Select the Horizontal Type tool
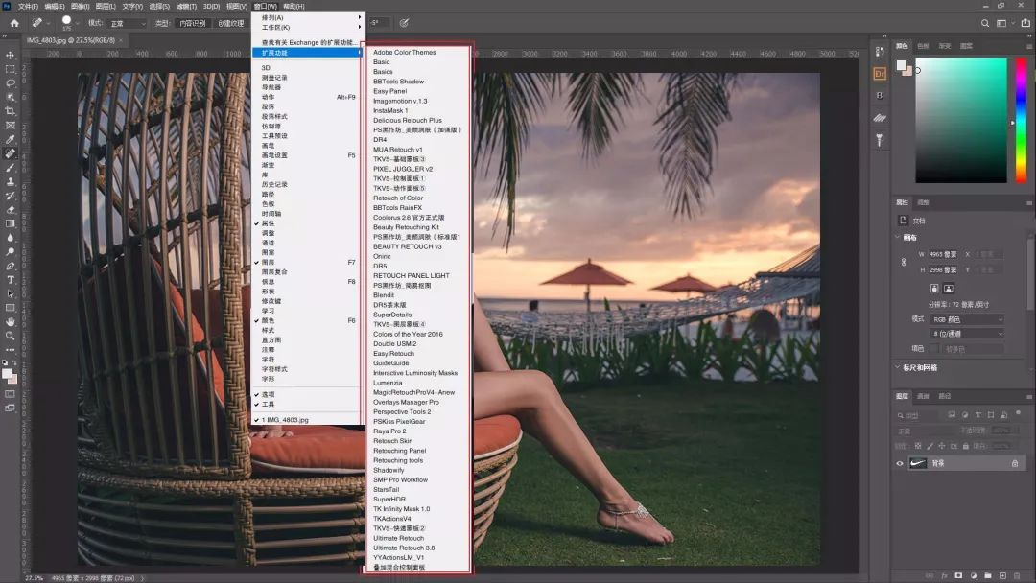The image size is (1036, 583). (x=11, y=281)
